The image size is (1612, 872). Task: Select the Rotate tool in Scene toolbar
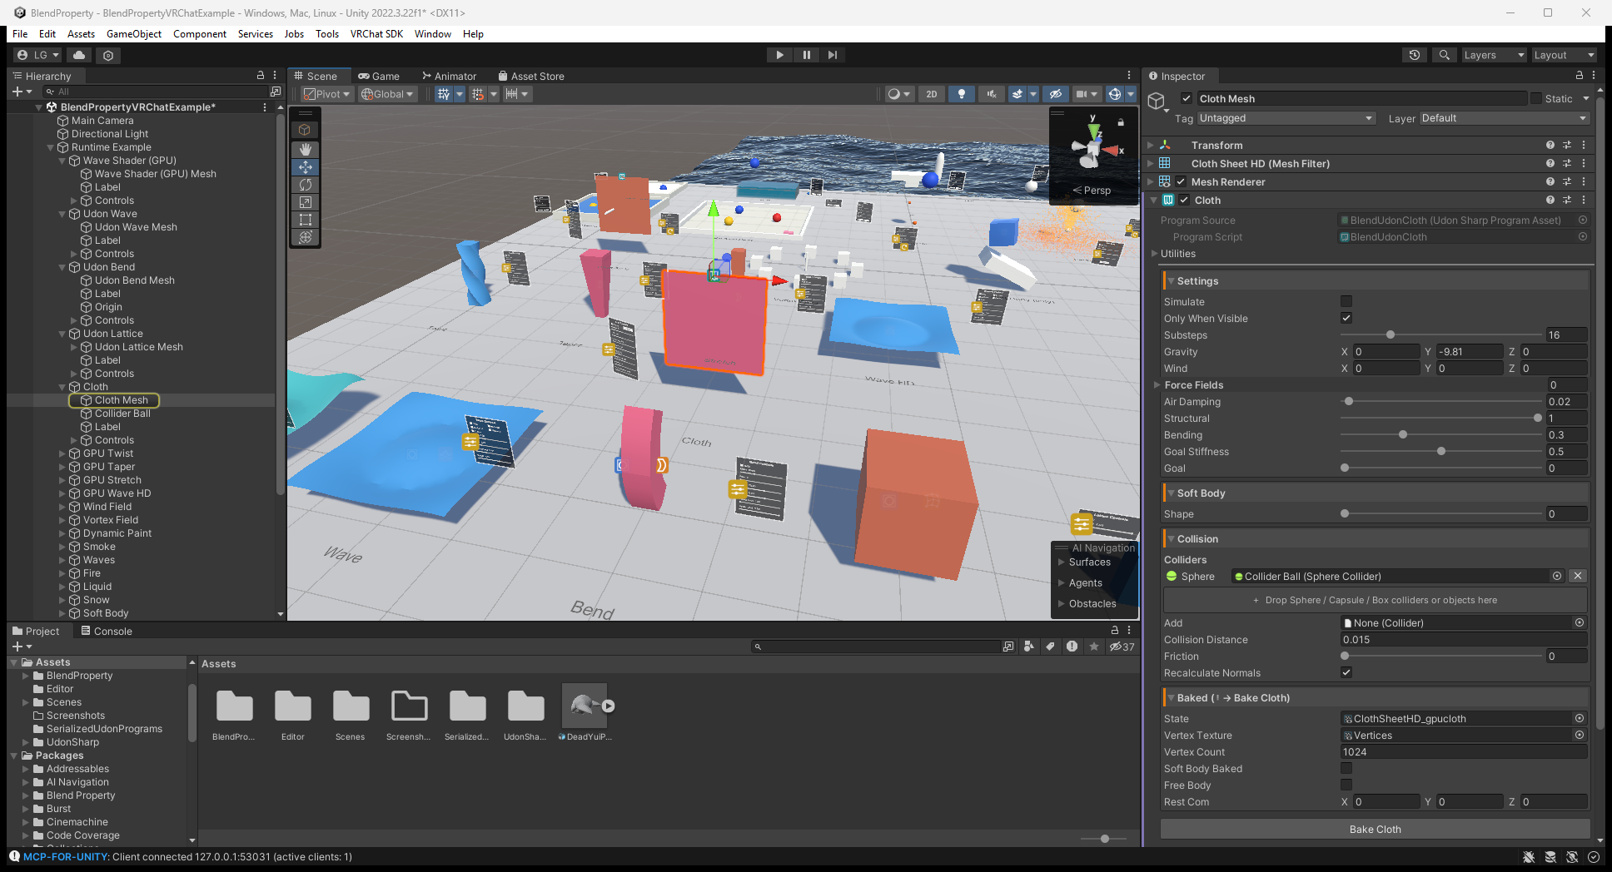(306, 185)
